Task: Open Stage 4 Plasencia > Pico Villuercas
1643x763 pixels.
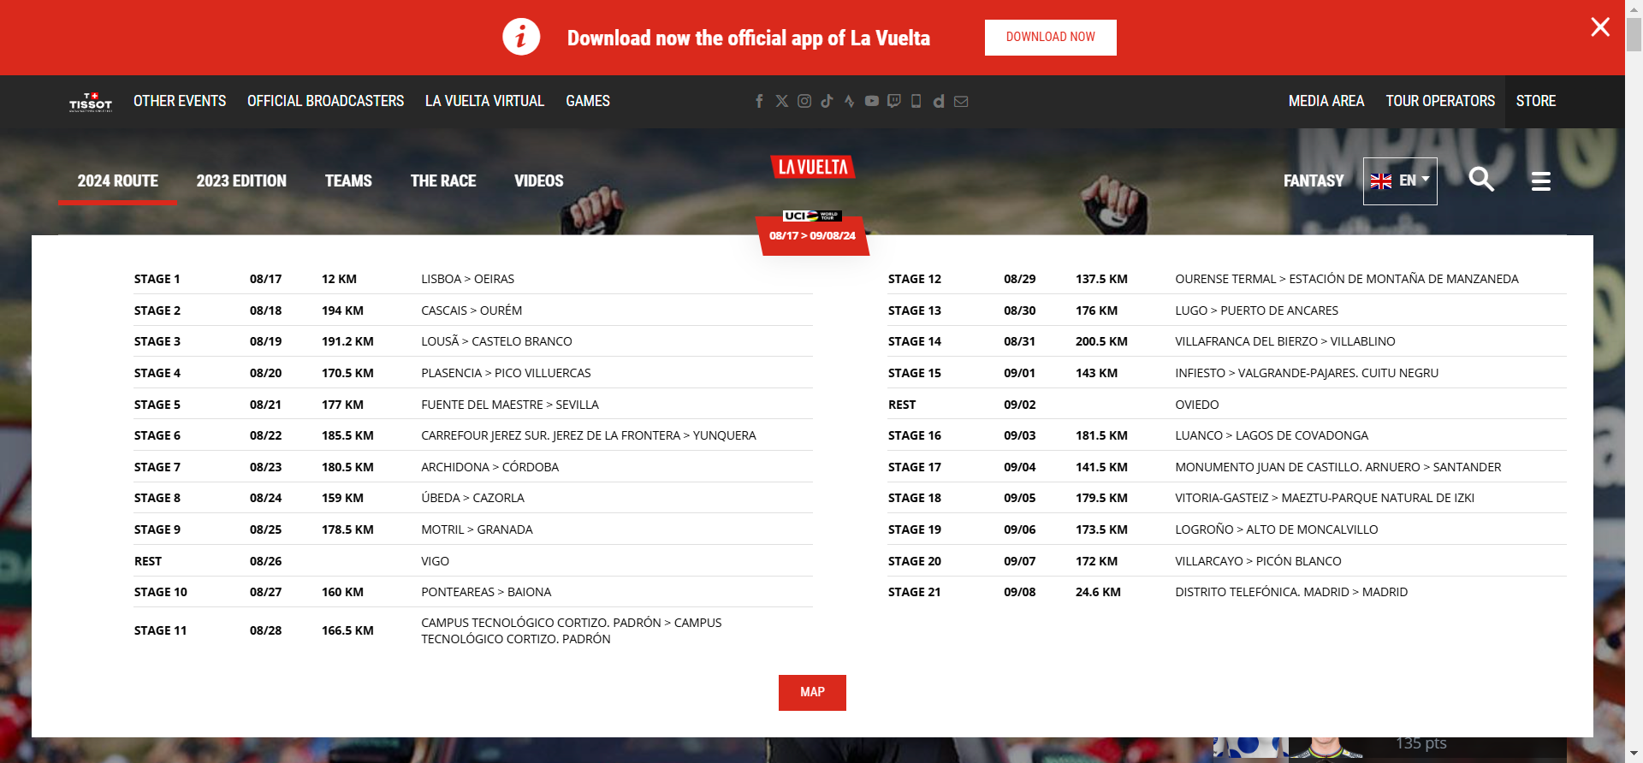Action: coord(473,373)
